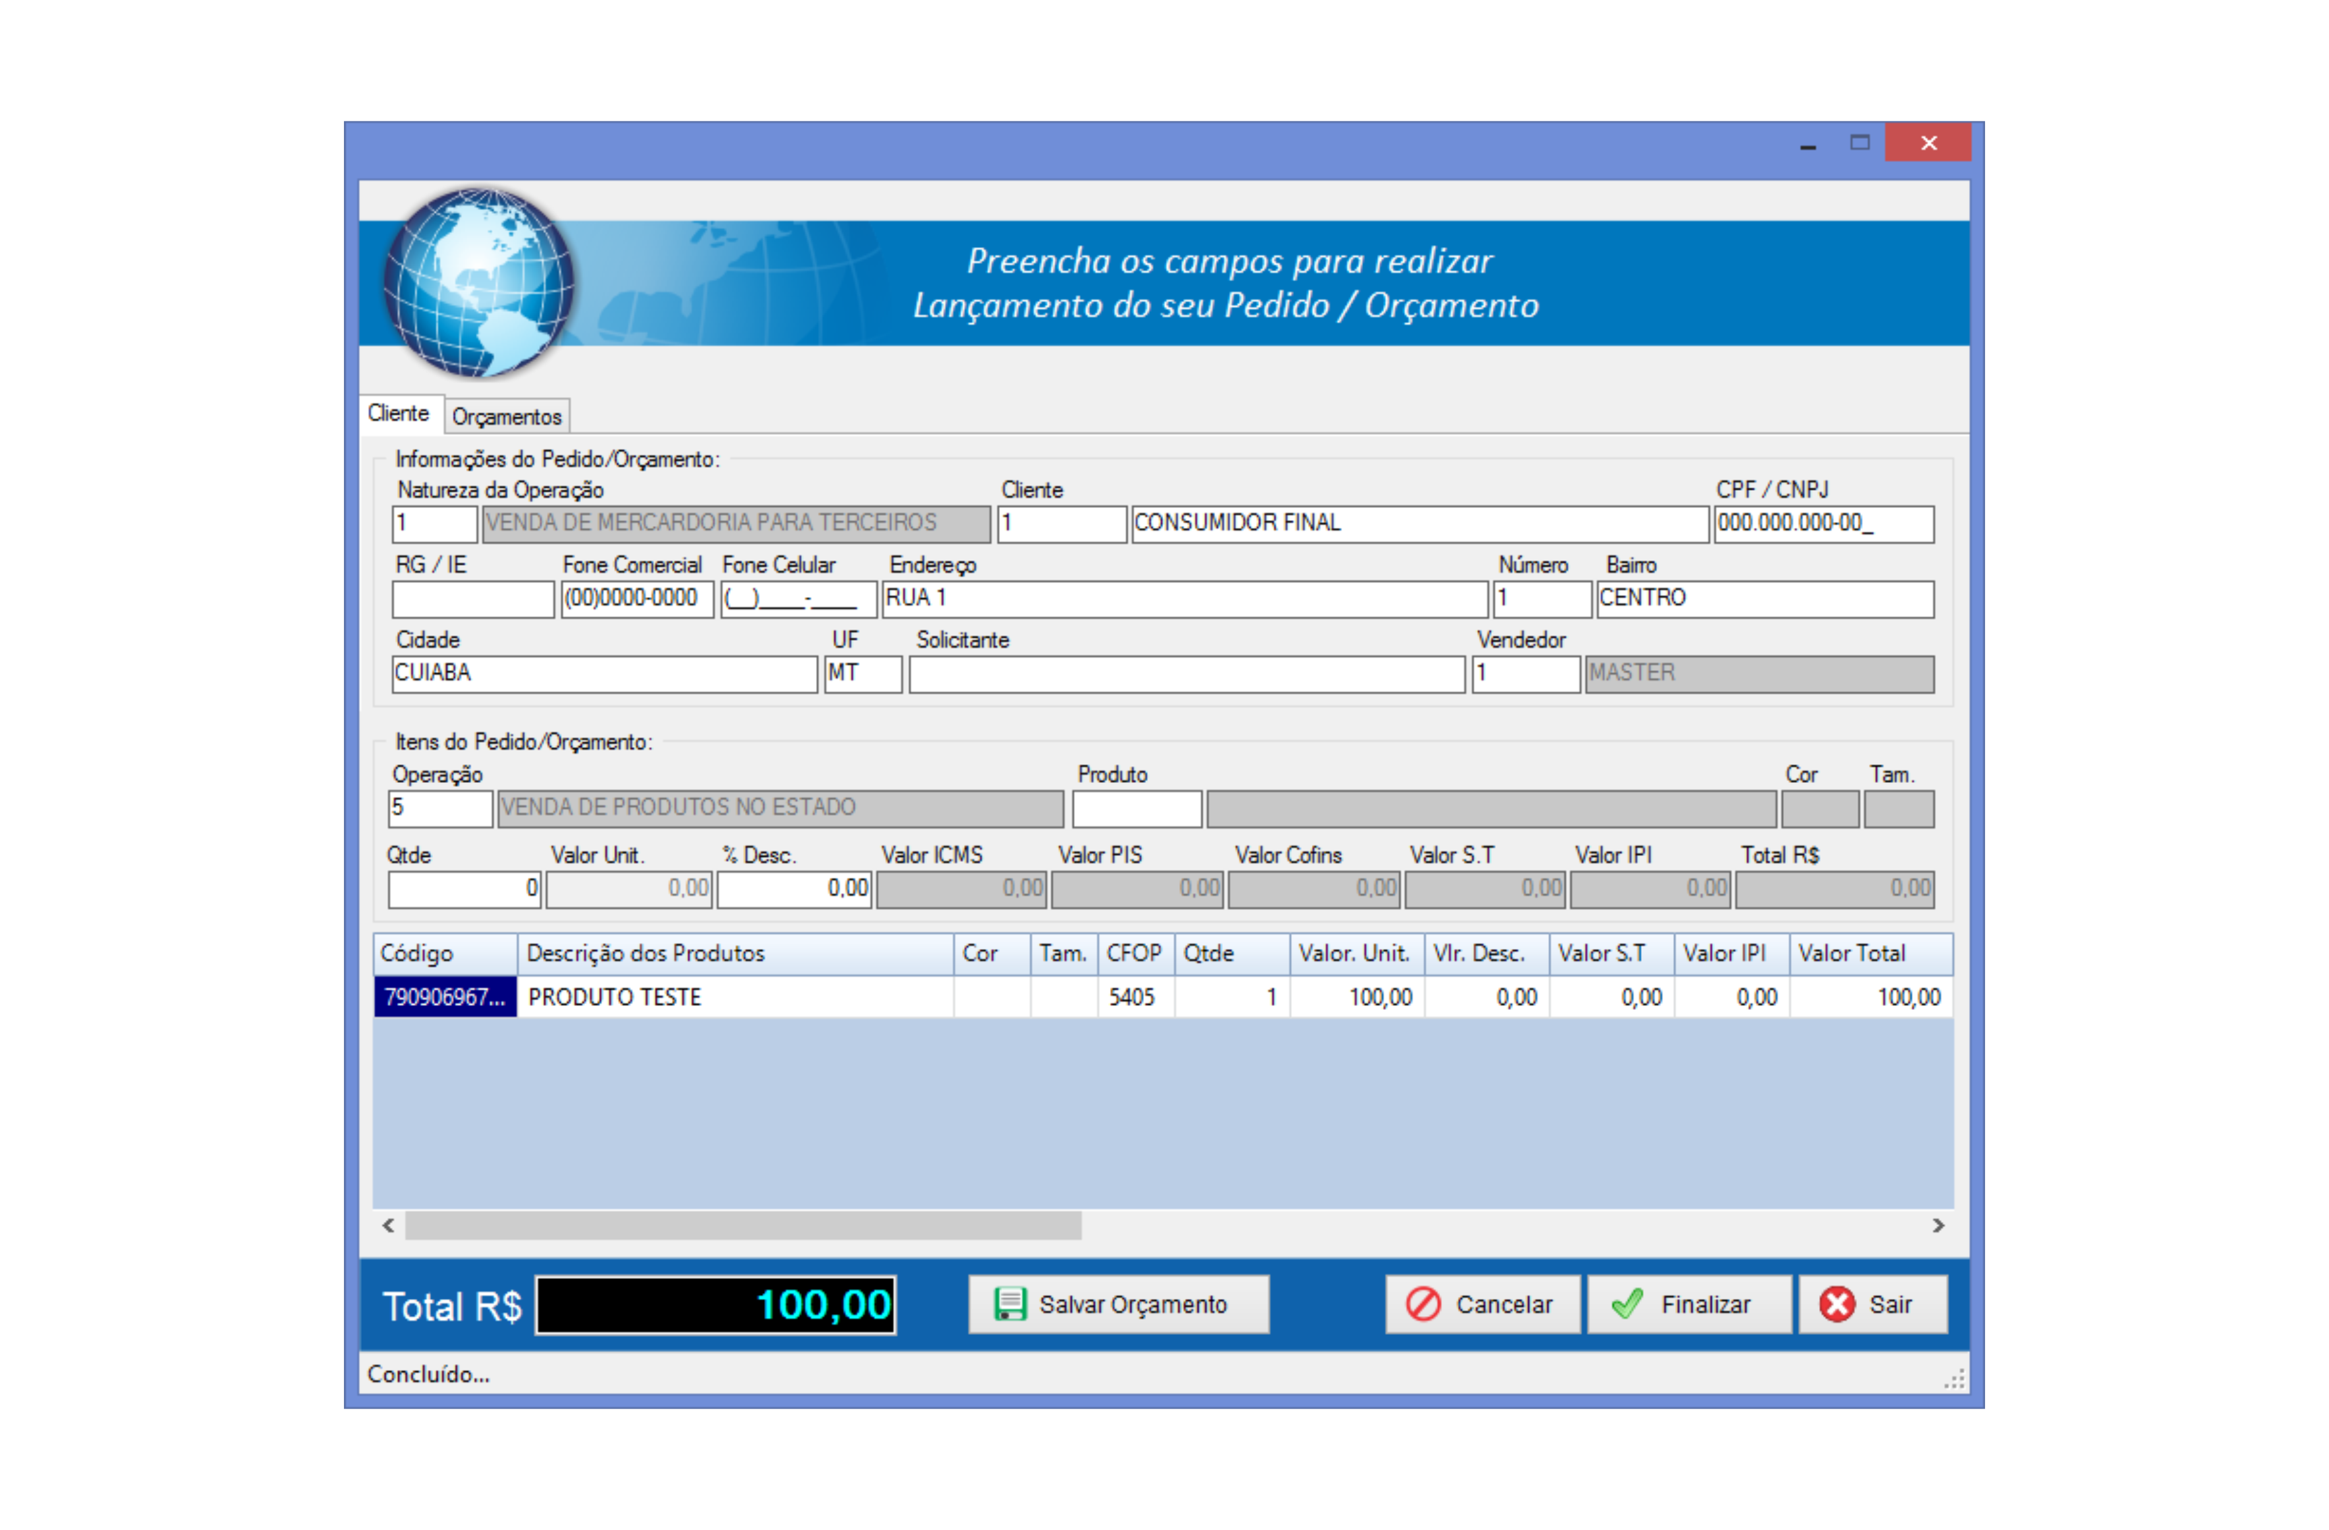Click the red X Sair icon
This screenshot has height=1530, width=2329.
tap(1837, 1304)
